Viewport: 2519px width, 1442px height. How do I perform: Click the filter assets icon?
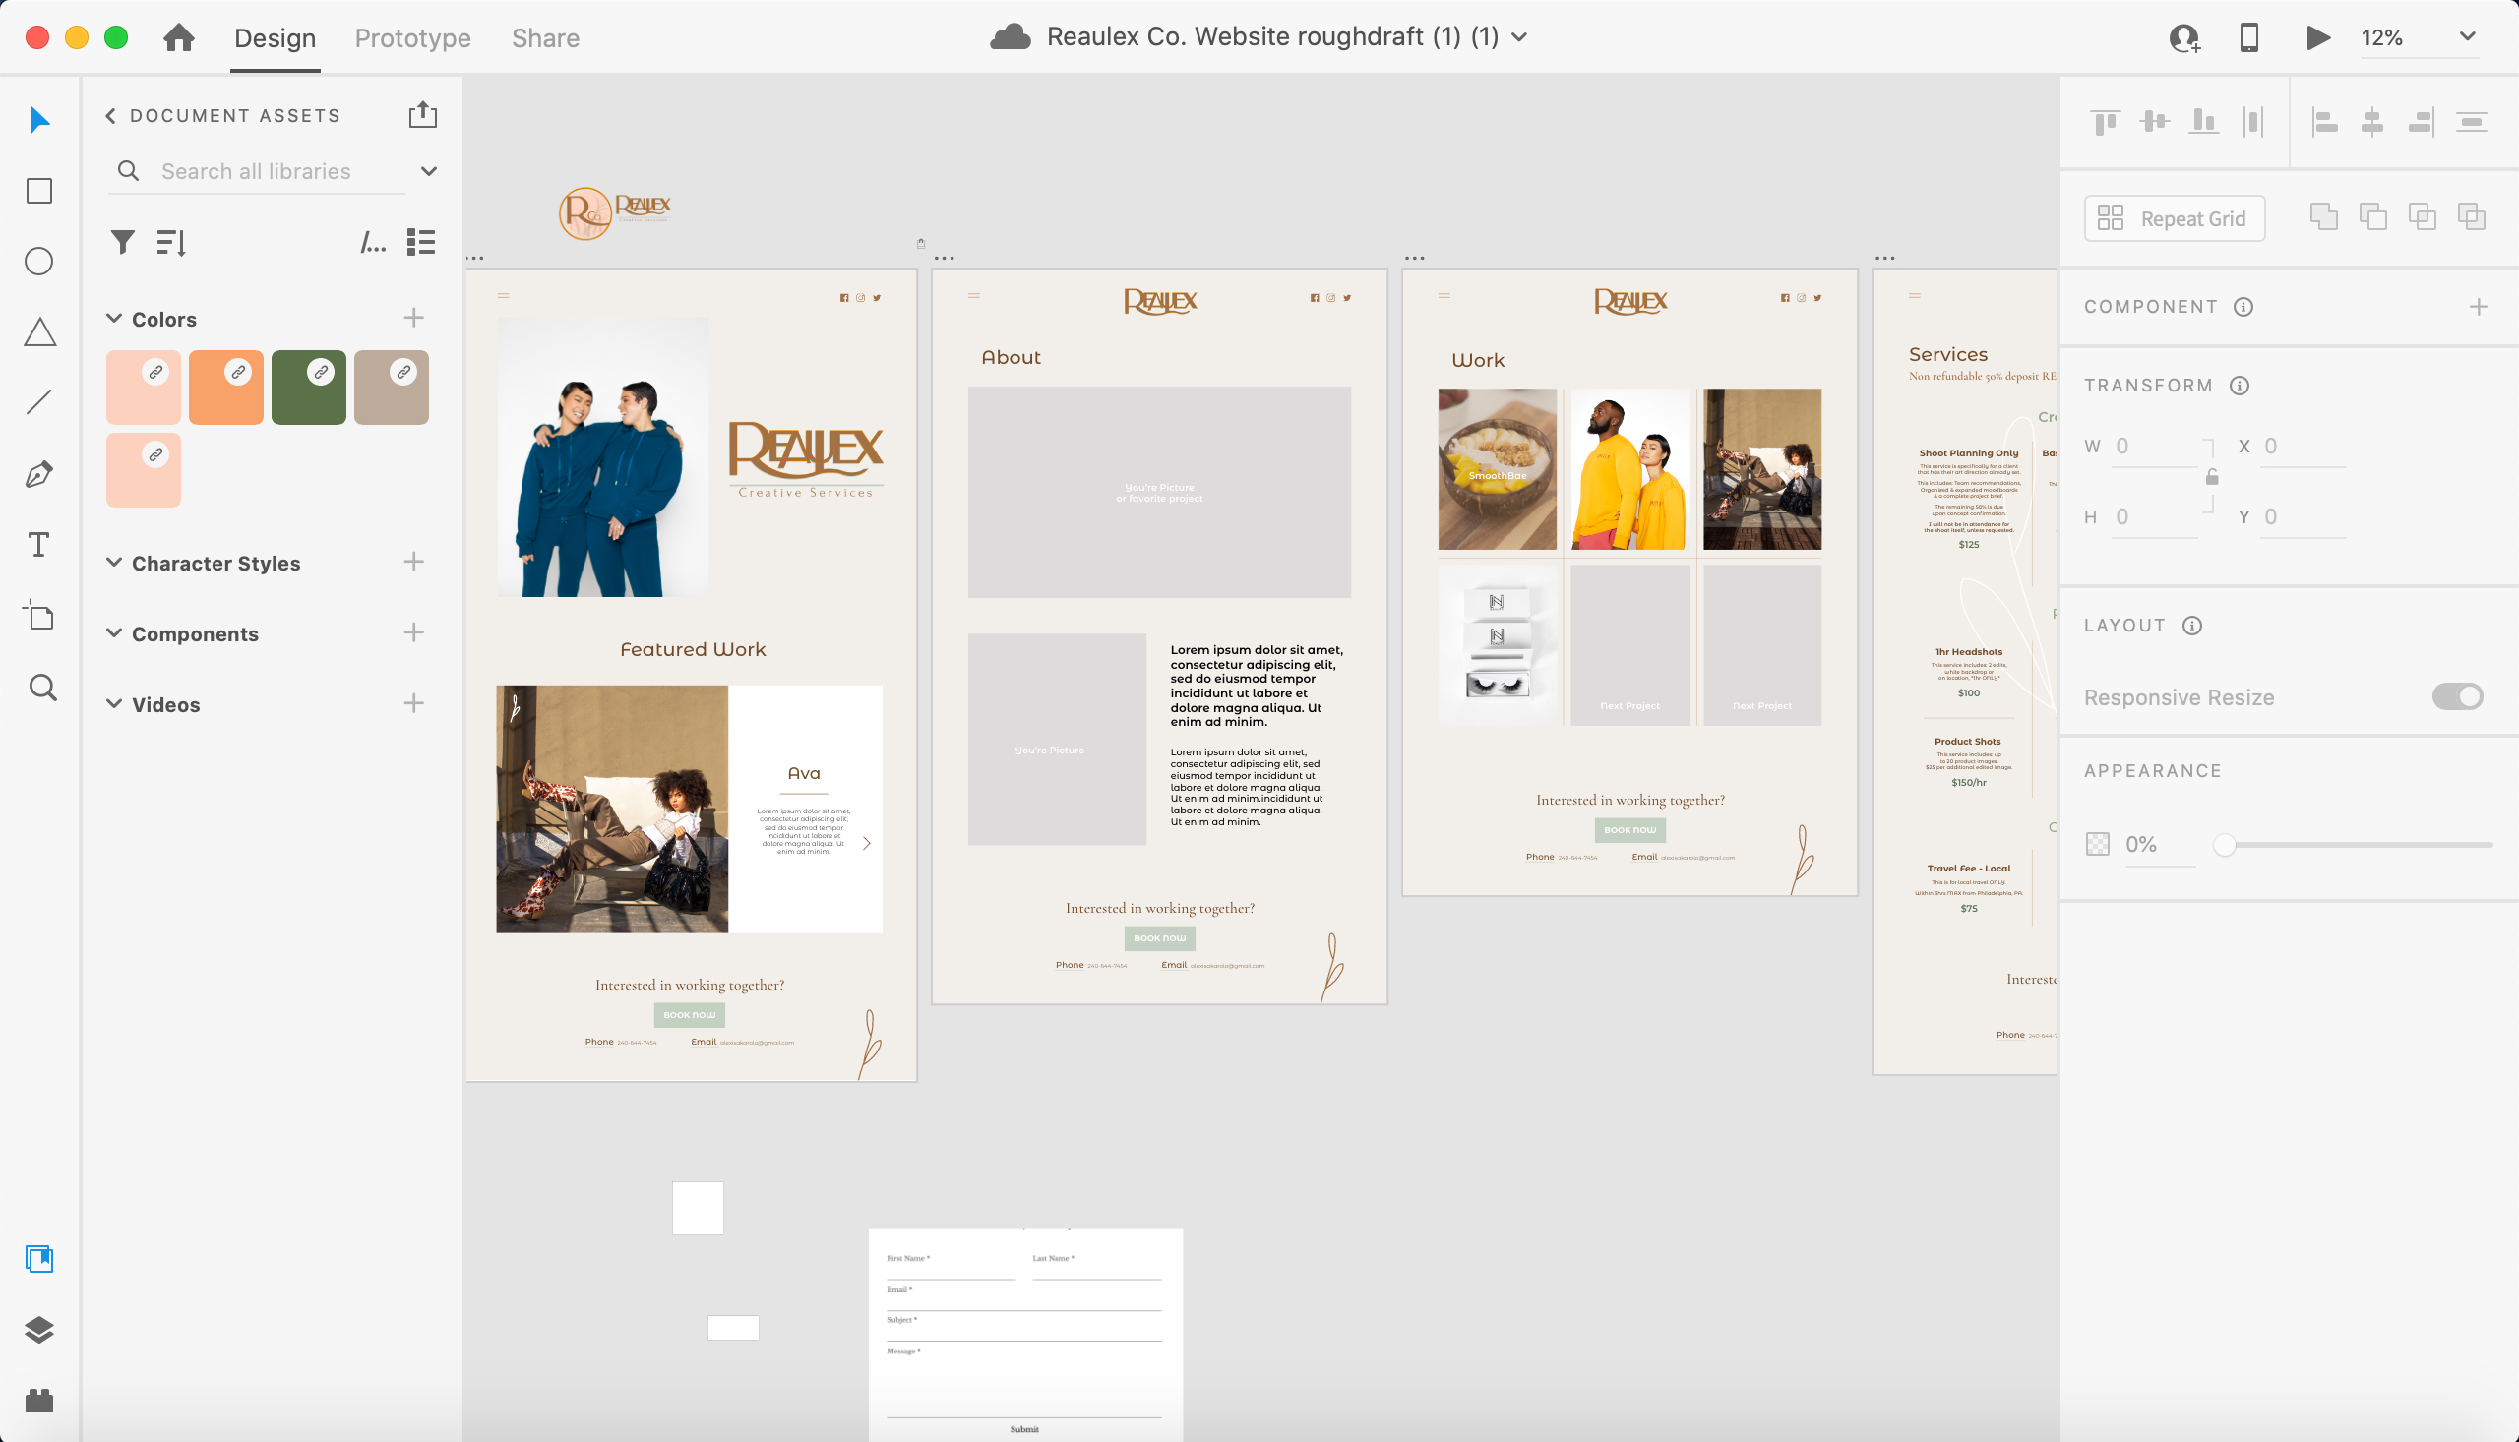point(122,242)
